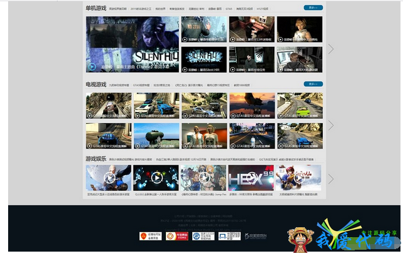
Task: Select GTA5 tag in 单机游戏 row
Action: click(229, 9)
